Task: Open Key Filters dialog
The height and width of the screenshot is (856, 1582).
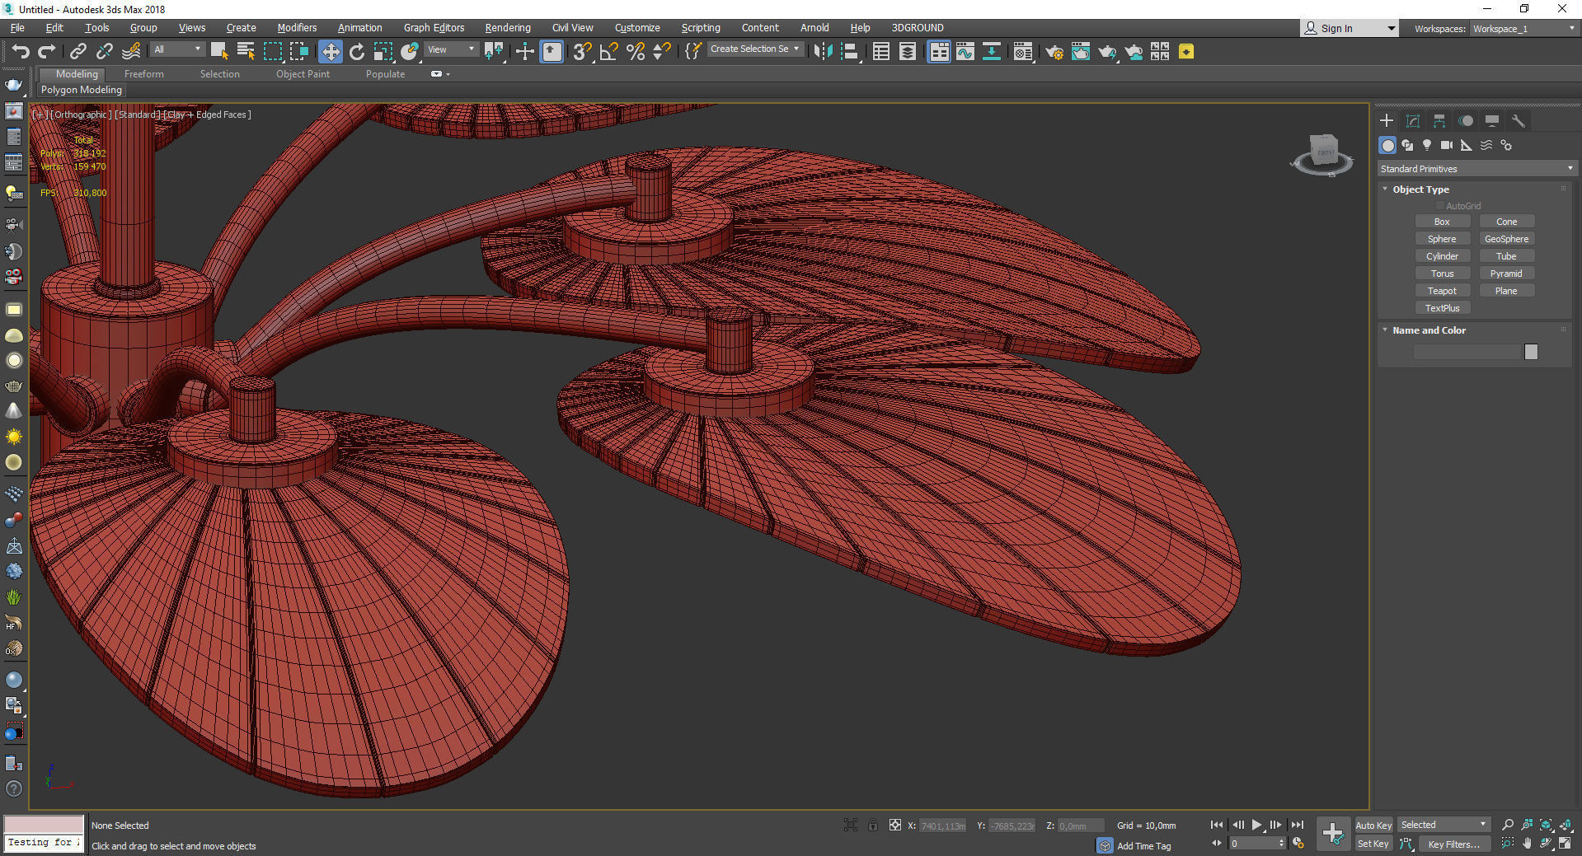Action: tap(1453, 844)
